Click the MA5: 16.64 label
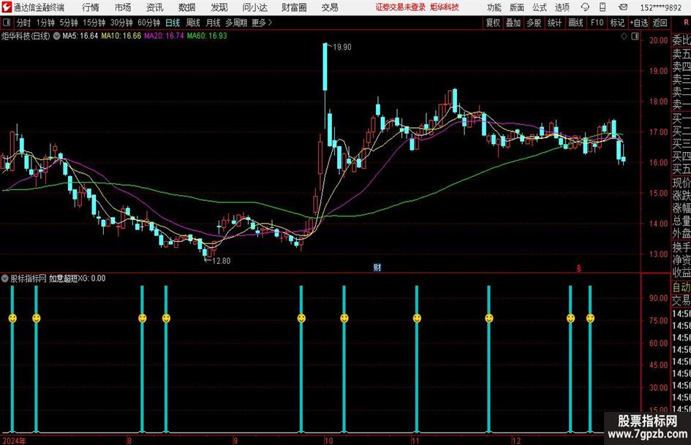 coord(80,36)
